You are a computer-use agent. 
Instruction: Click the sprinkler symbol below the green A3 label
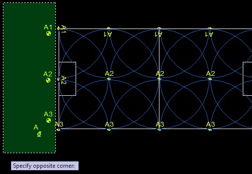(x=48, y=120)
